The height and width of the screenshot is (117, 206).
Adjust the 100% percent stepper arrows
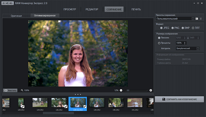click(185, 43)
